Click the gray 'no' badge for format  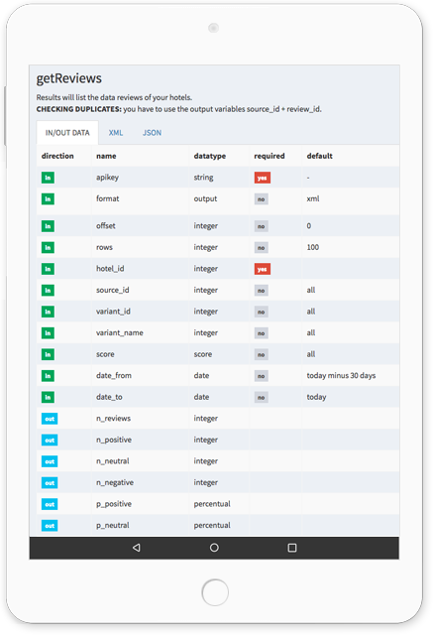pyautogui.click(x=262, y=199)
